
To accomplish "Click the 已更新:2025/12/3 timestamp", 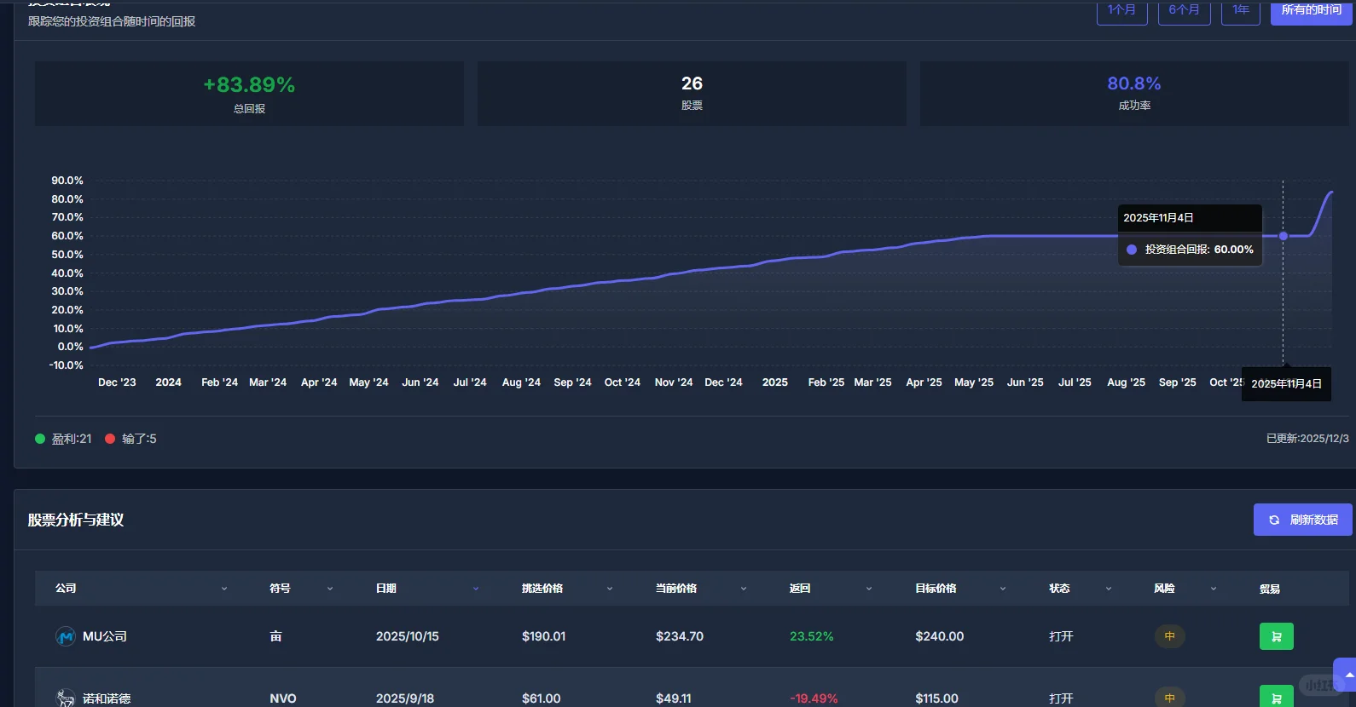I will click(1307, 439).
